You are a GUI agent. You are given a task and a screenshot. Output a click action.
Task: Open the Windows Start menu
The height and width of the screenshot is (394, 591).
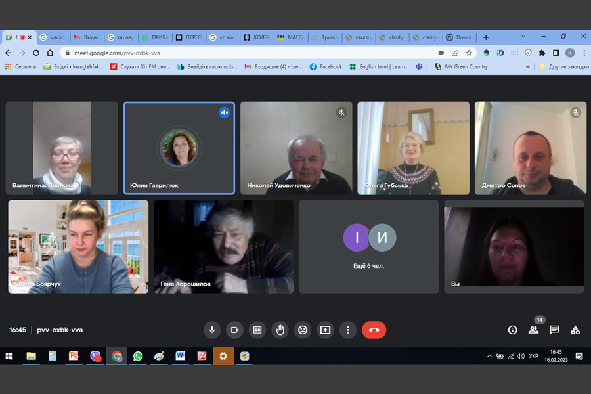pos(9,356)
